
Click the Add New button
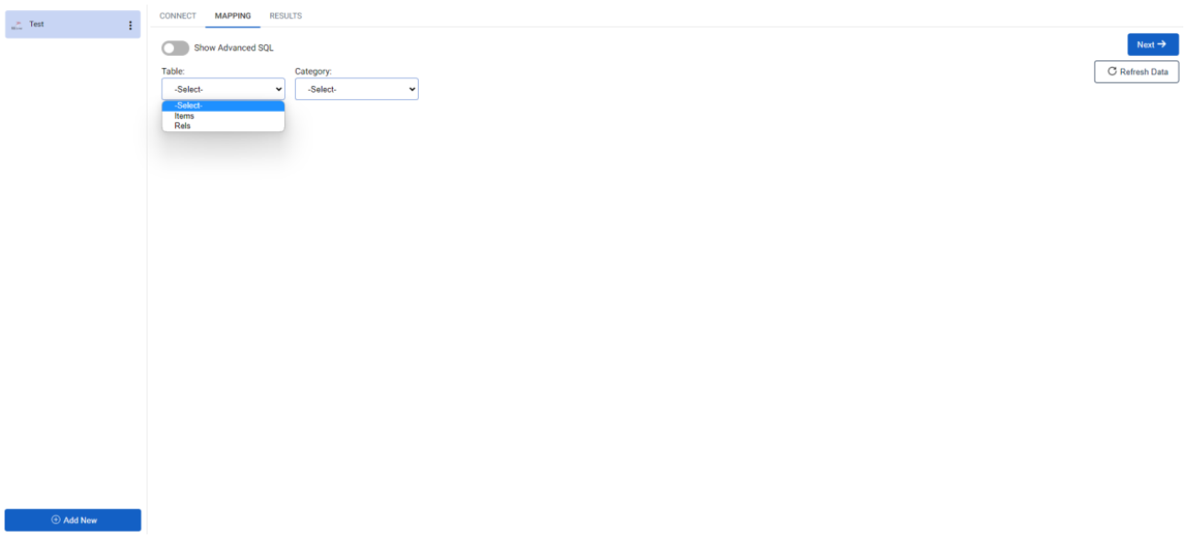click(x=72, y=520)
